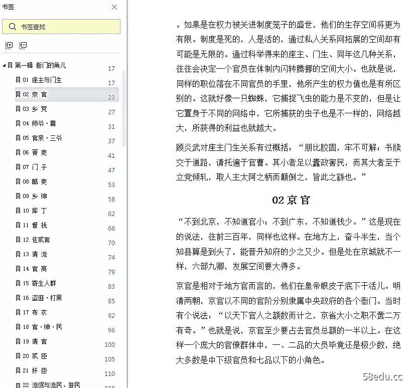Open bookmark 第一辑 衙门的角儿

[x=40, y=65]
